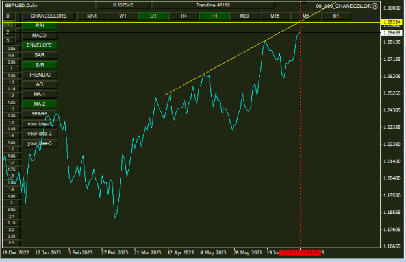Viewport: 406px width, 262px height.
Task: Turn on the AO indicator
Action: pos(40,84)
